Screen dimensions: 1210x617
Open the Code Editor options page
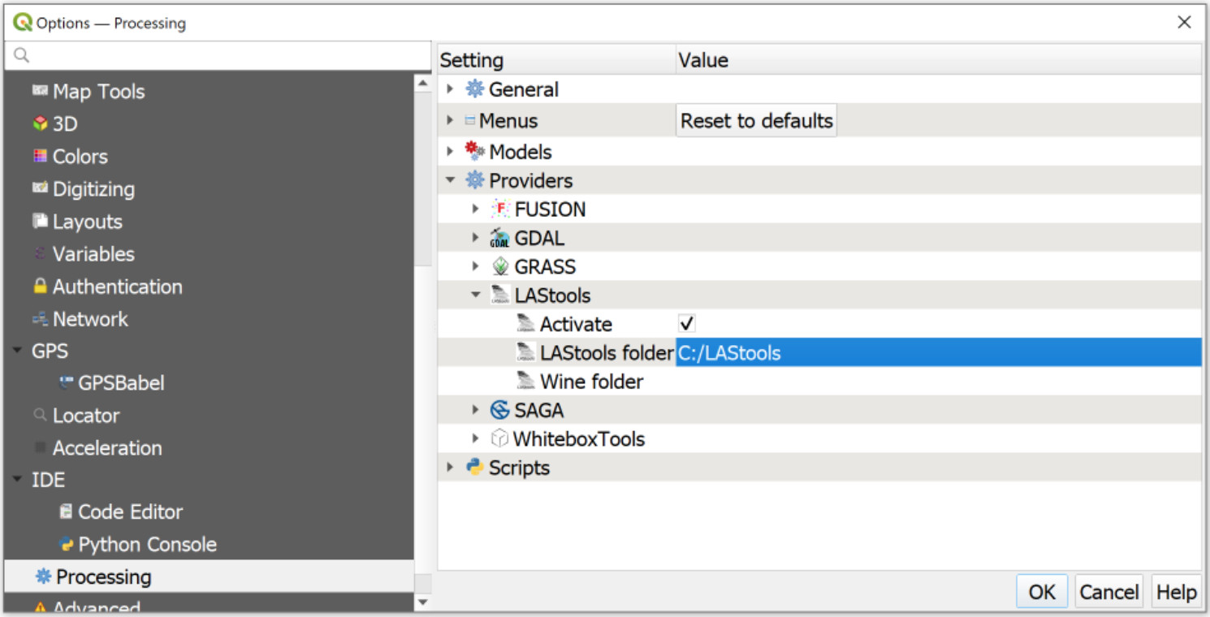tap(130, 511)
